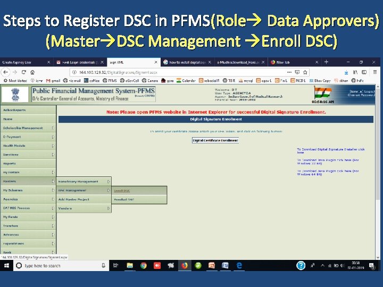Go back using browser back arrow
The image size is (383, 287).
[6, 72]
